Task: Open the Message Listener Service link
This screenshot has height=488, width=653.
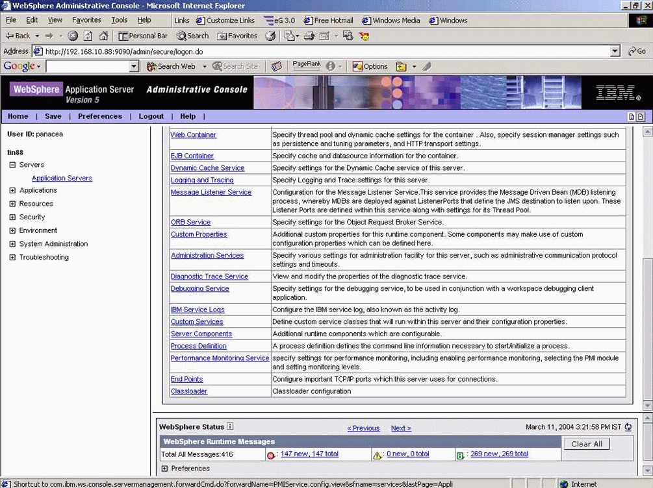Action: (x=211, y=192)
